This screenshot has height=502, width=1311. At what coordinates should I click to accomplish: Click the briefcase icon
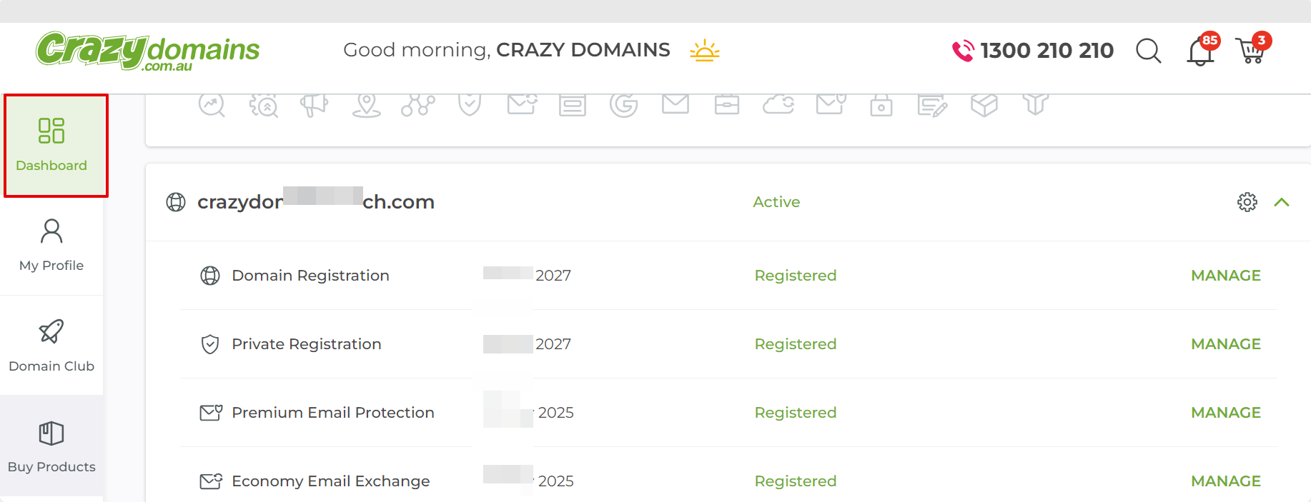(x=727, y=105)
